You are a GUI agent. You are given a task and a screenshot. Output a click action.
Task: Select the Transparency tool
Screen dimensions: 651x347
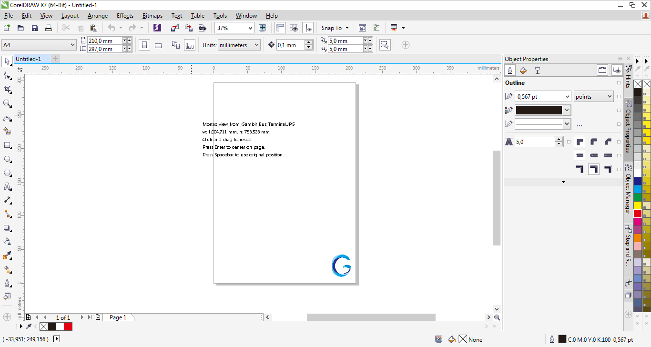tap(7, 242)
